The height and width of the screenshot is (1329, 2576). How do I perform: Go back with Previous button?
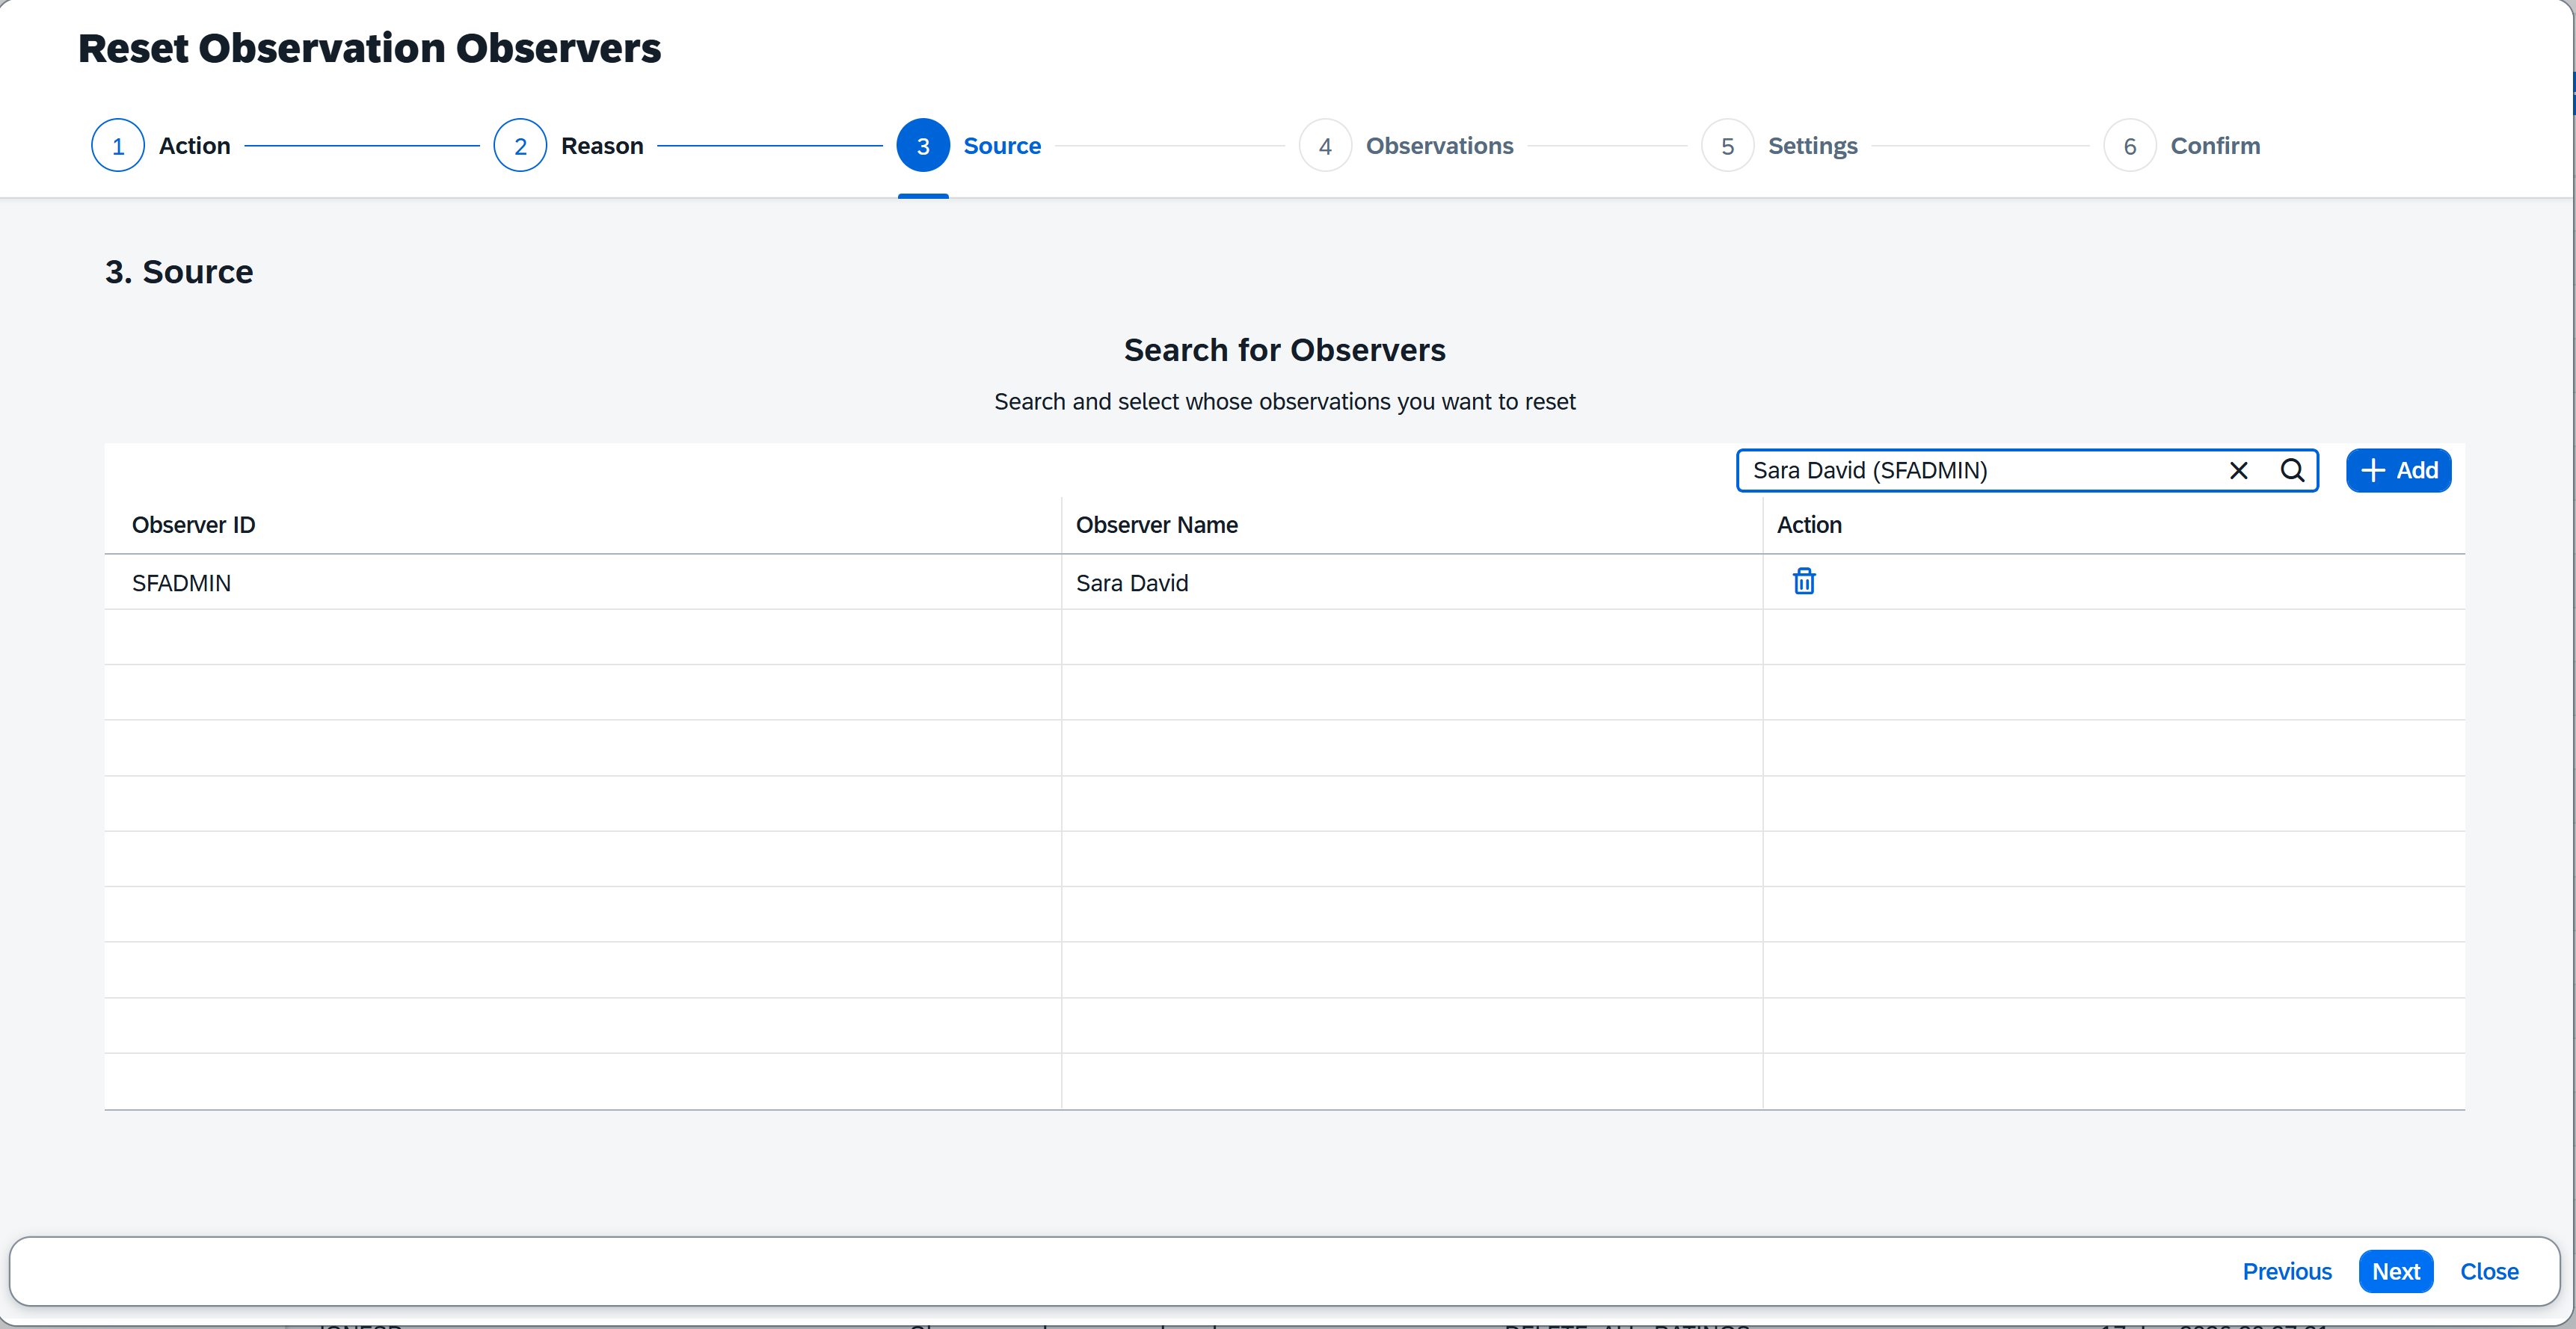2286,1271
